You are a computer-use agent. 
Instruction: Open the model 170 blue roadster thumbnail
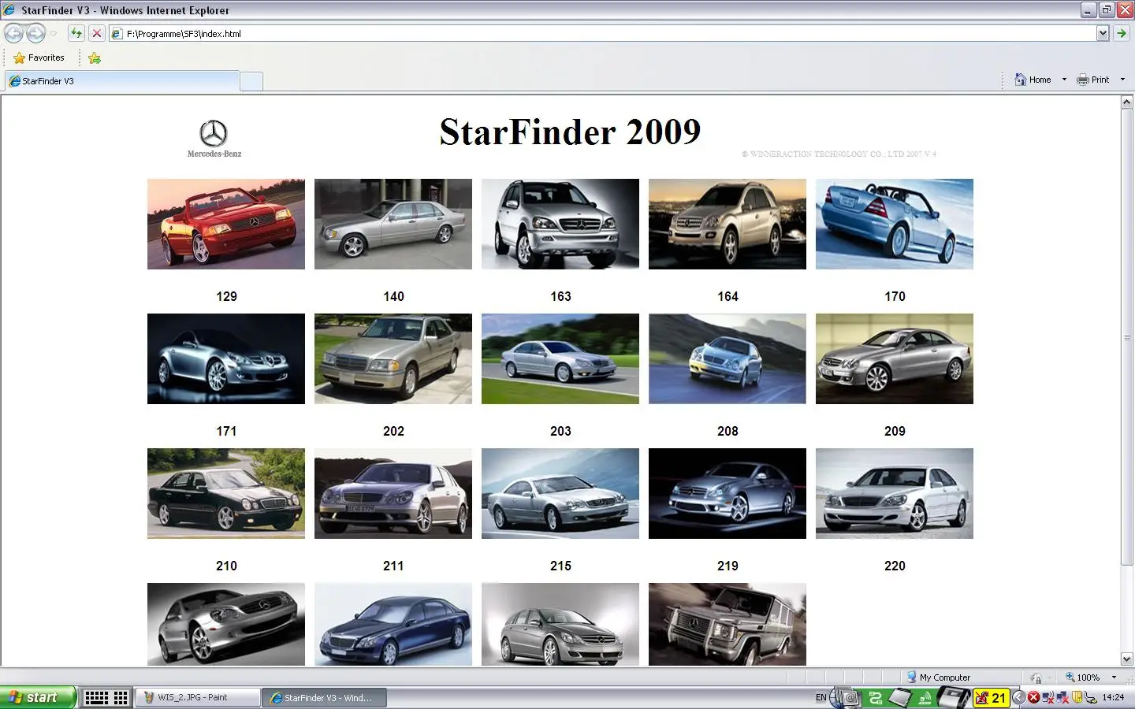pyautogui.click(x=895, y=225)
